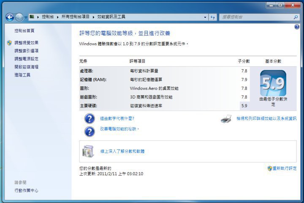The height and width of the screenshot is (203, 304).
Task: Open 行動作業中心 under 請參閱
Action: pos(26,191)
